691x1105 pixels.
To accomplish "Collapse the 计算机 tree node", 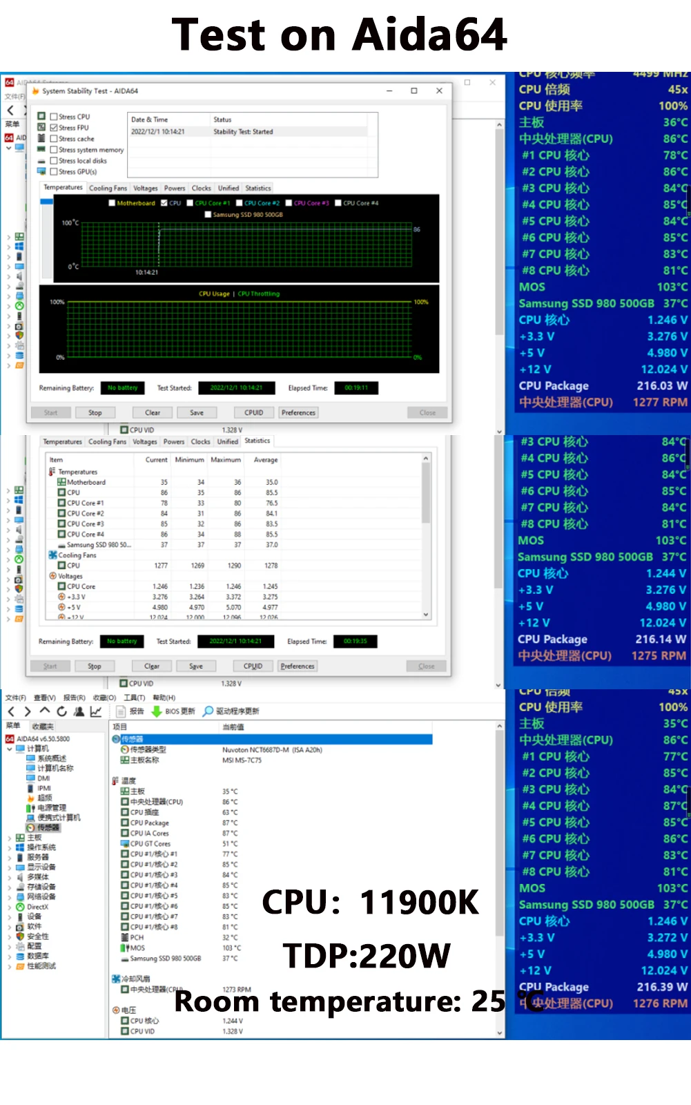I will (x=10, y=749).
